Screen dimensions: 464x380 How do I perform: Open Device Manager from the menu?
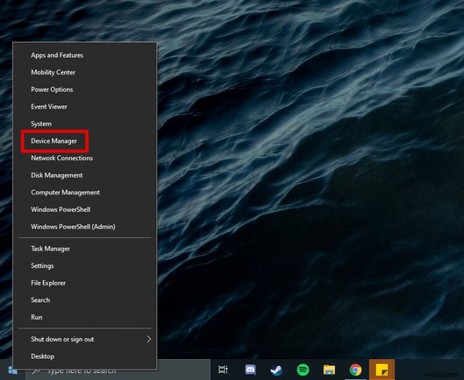coord(54,141)
